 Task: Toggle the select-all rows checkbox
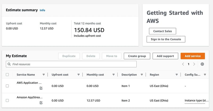7,75
